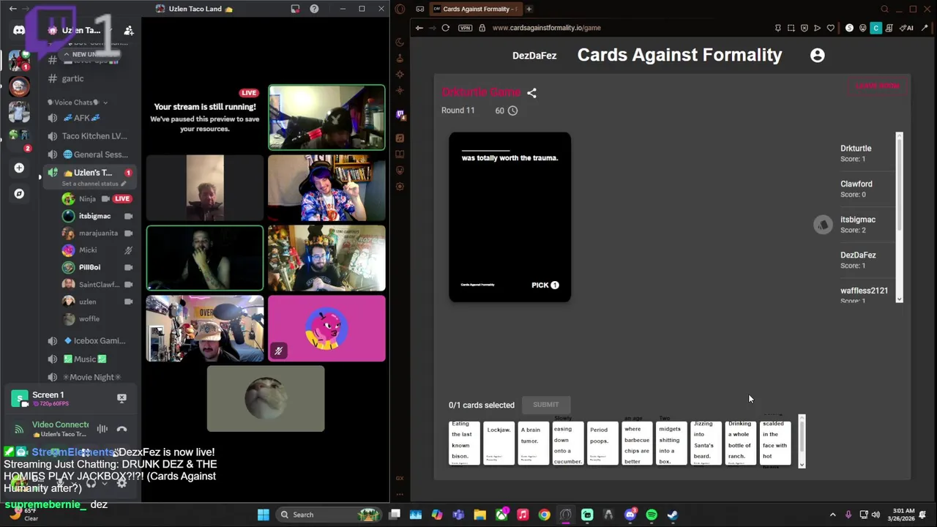Collapse the Voice Chats category
937x527 pixels.
tap(77, 102)
